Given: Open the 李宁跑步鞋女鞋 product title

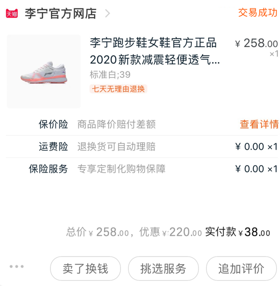Looking at the screenshot, I should pyautogui.click(x=154, y=51).
